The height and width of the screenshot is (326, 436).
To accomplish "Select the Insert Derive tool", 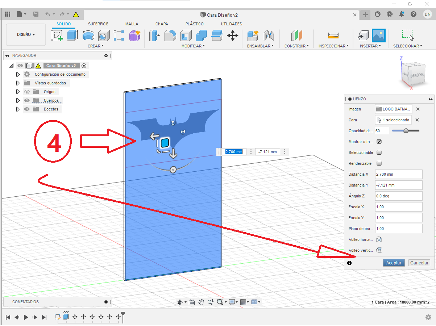I will tap(363, 36).
